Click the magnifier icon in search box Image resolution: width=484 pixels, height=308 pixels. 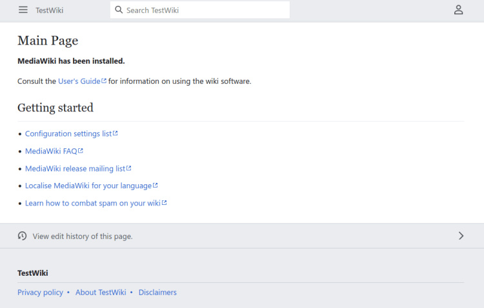coord(119,10)
